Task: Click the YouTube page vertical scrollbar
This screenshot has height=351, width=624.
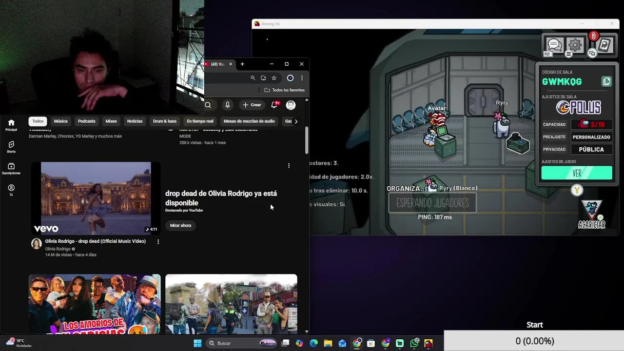Action: pos(307,140)
